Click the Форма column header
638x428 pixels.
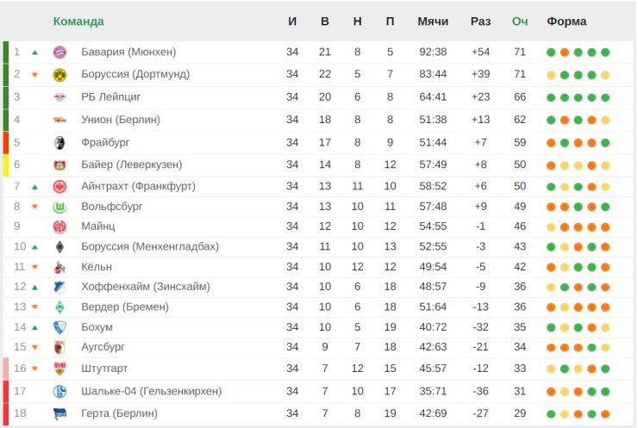[x=566, y=22]
